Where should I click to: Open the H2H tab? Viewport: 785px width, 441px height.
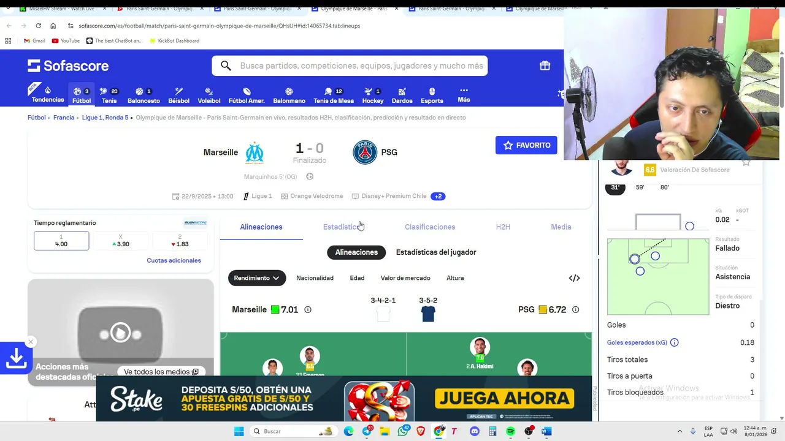pos(503,227)
